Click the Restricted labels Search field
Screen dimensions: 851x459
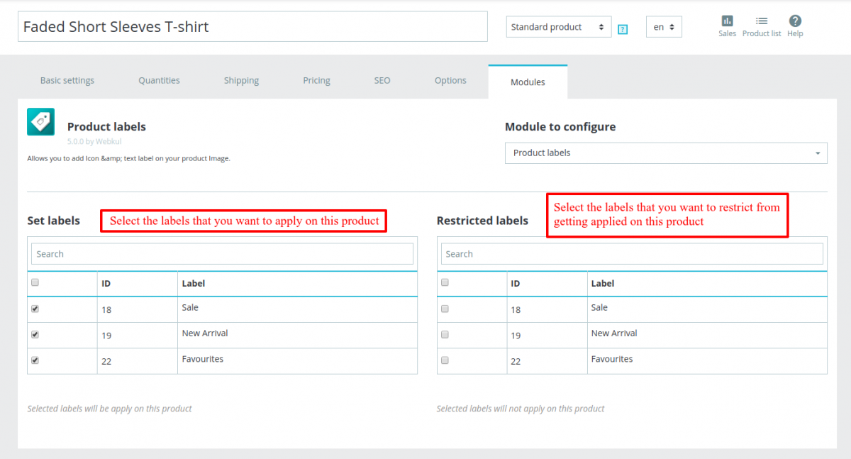pyautogui.click(x=632, y=254)
